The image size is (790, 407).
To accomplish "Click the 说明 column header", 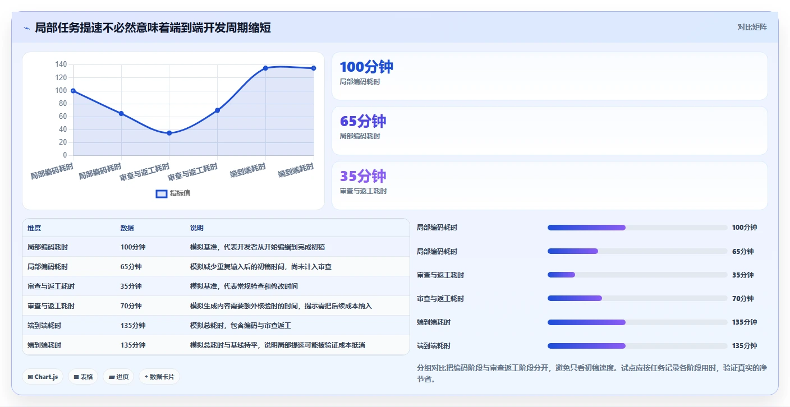I will pos(197,228).
